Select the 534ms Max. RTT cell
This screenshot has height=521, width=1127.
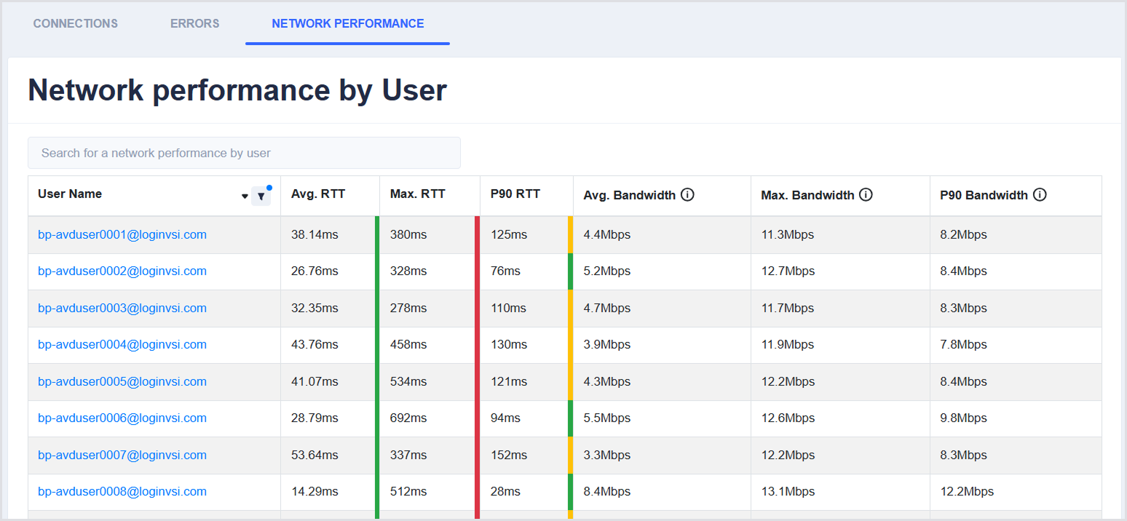pos(430,381)
